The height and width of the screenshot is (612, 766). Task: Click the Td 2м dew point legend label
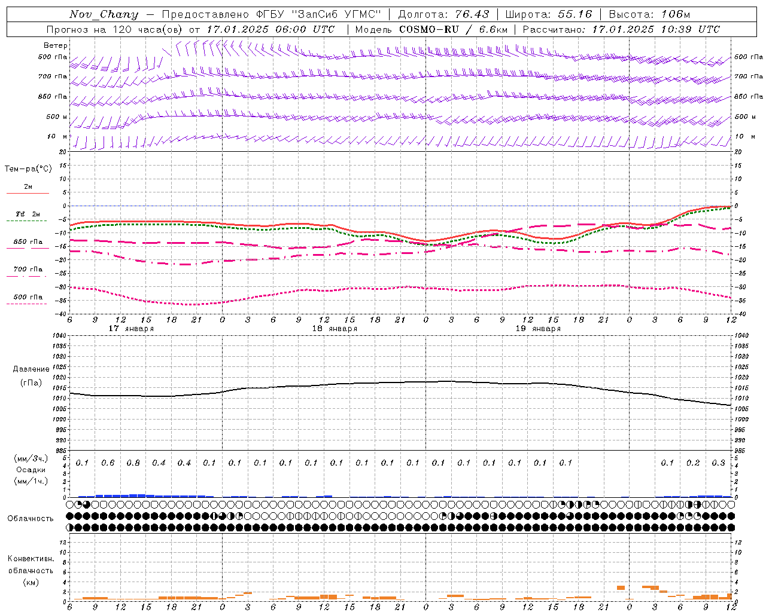[28, 214]
